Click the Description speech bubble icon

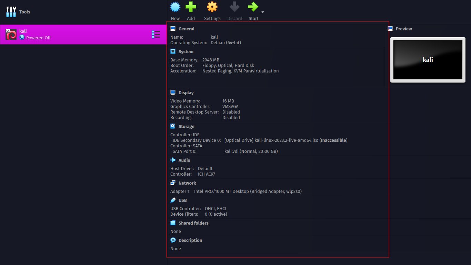(173, 240)
